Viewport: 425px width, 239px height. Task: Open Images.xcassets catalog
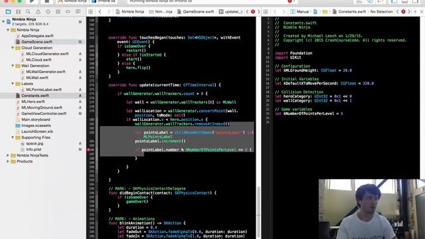pyautogui.click(x=36, y=125)
